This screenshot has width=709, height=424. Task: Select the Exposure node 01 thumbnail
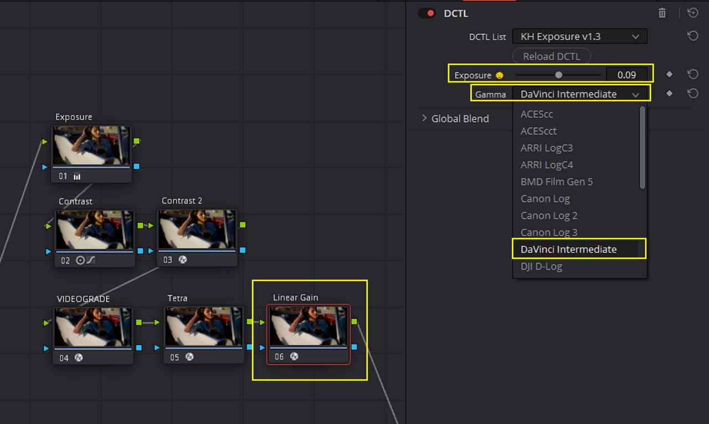pyautogui.click(x=91, y=145)
